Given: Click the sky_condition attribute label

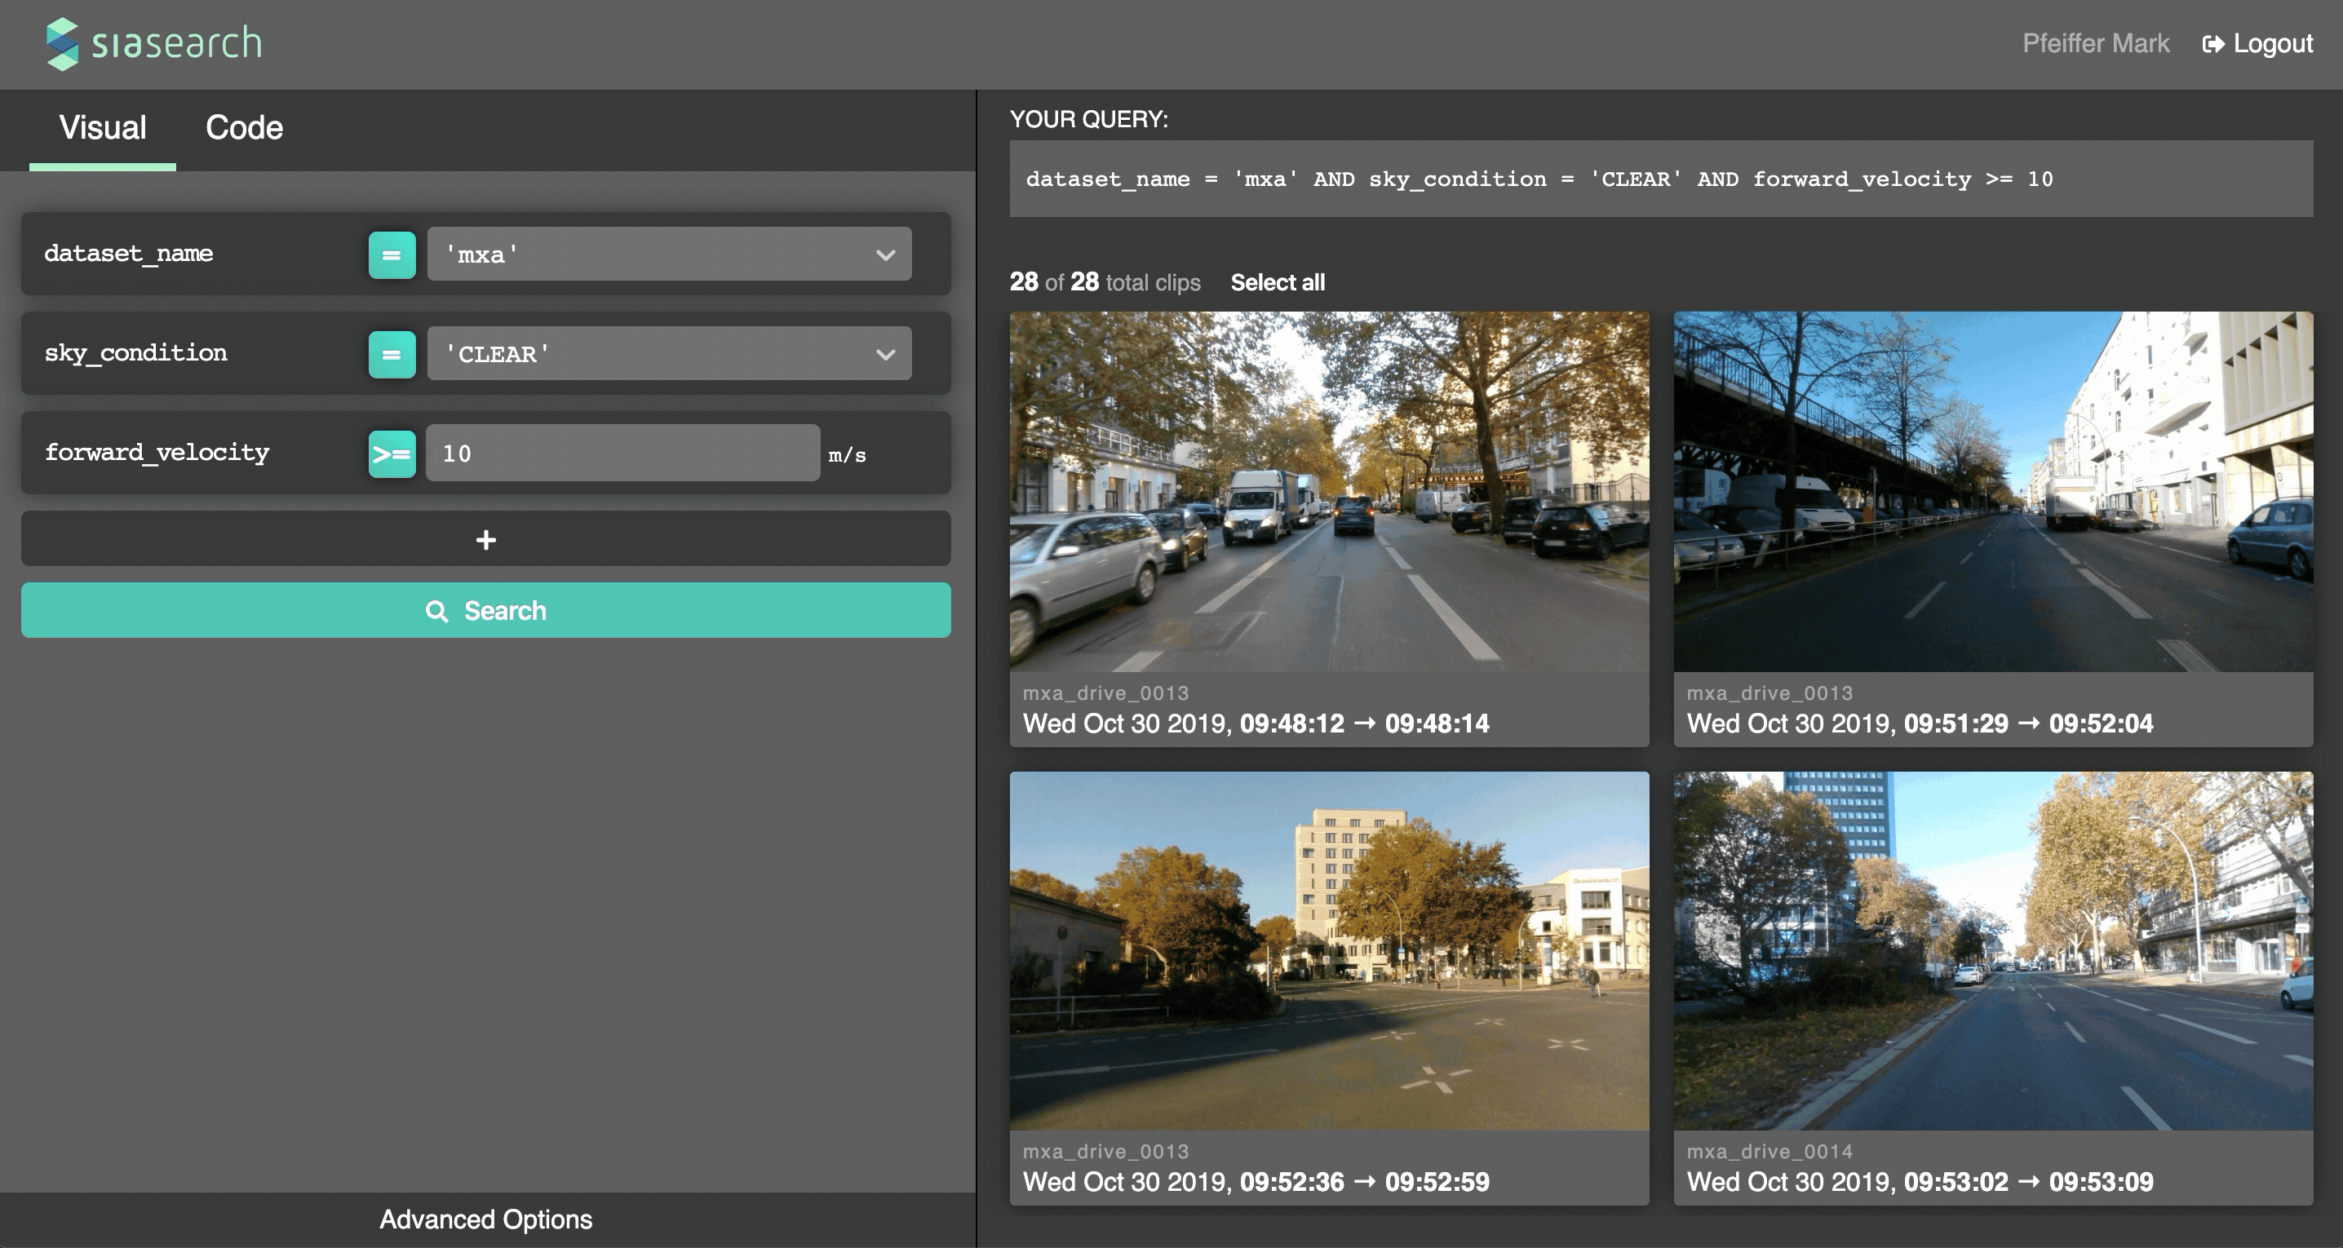Looking at the screenshot, I should 135,353.
